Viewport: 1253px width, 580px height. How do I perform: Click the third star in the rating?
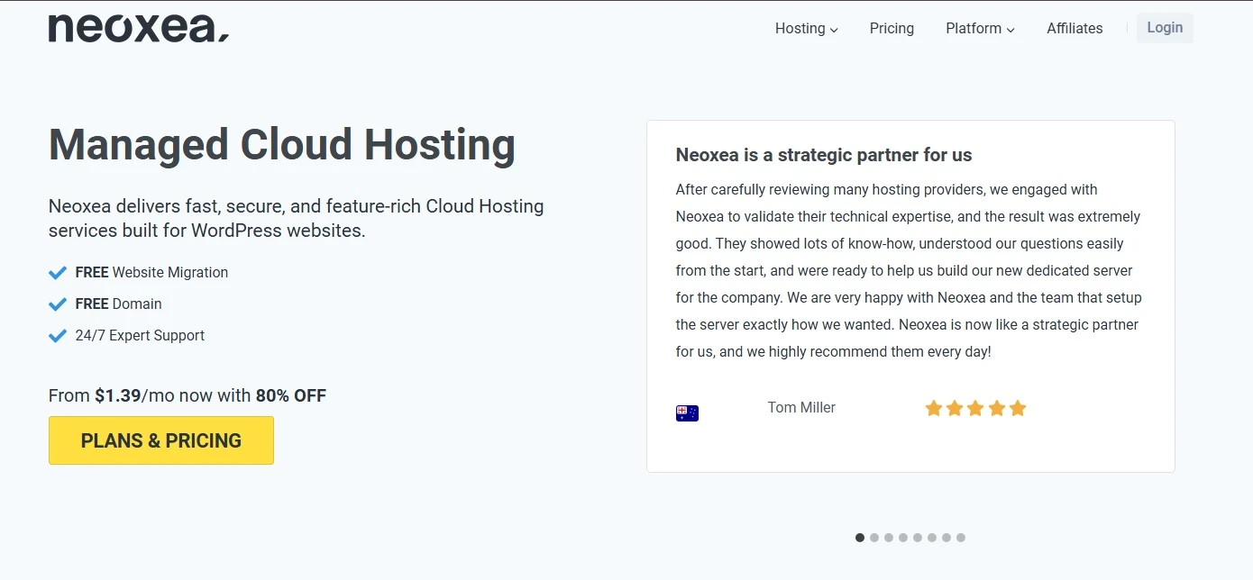[x=975, y=409]
